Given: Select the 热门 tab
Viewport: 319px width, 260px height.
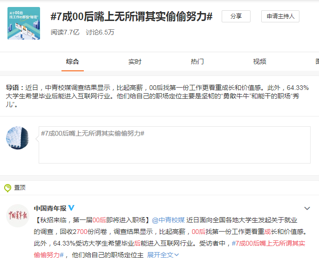Looking at the screenshot, I should (x=197, y=62).
